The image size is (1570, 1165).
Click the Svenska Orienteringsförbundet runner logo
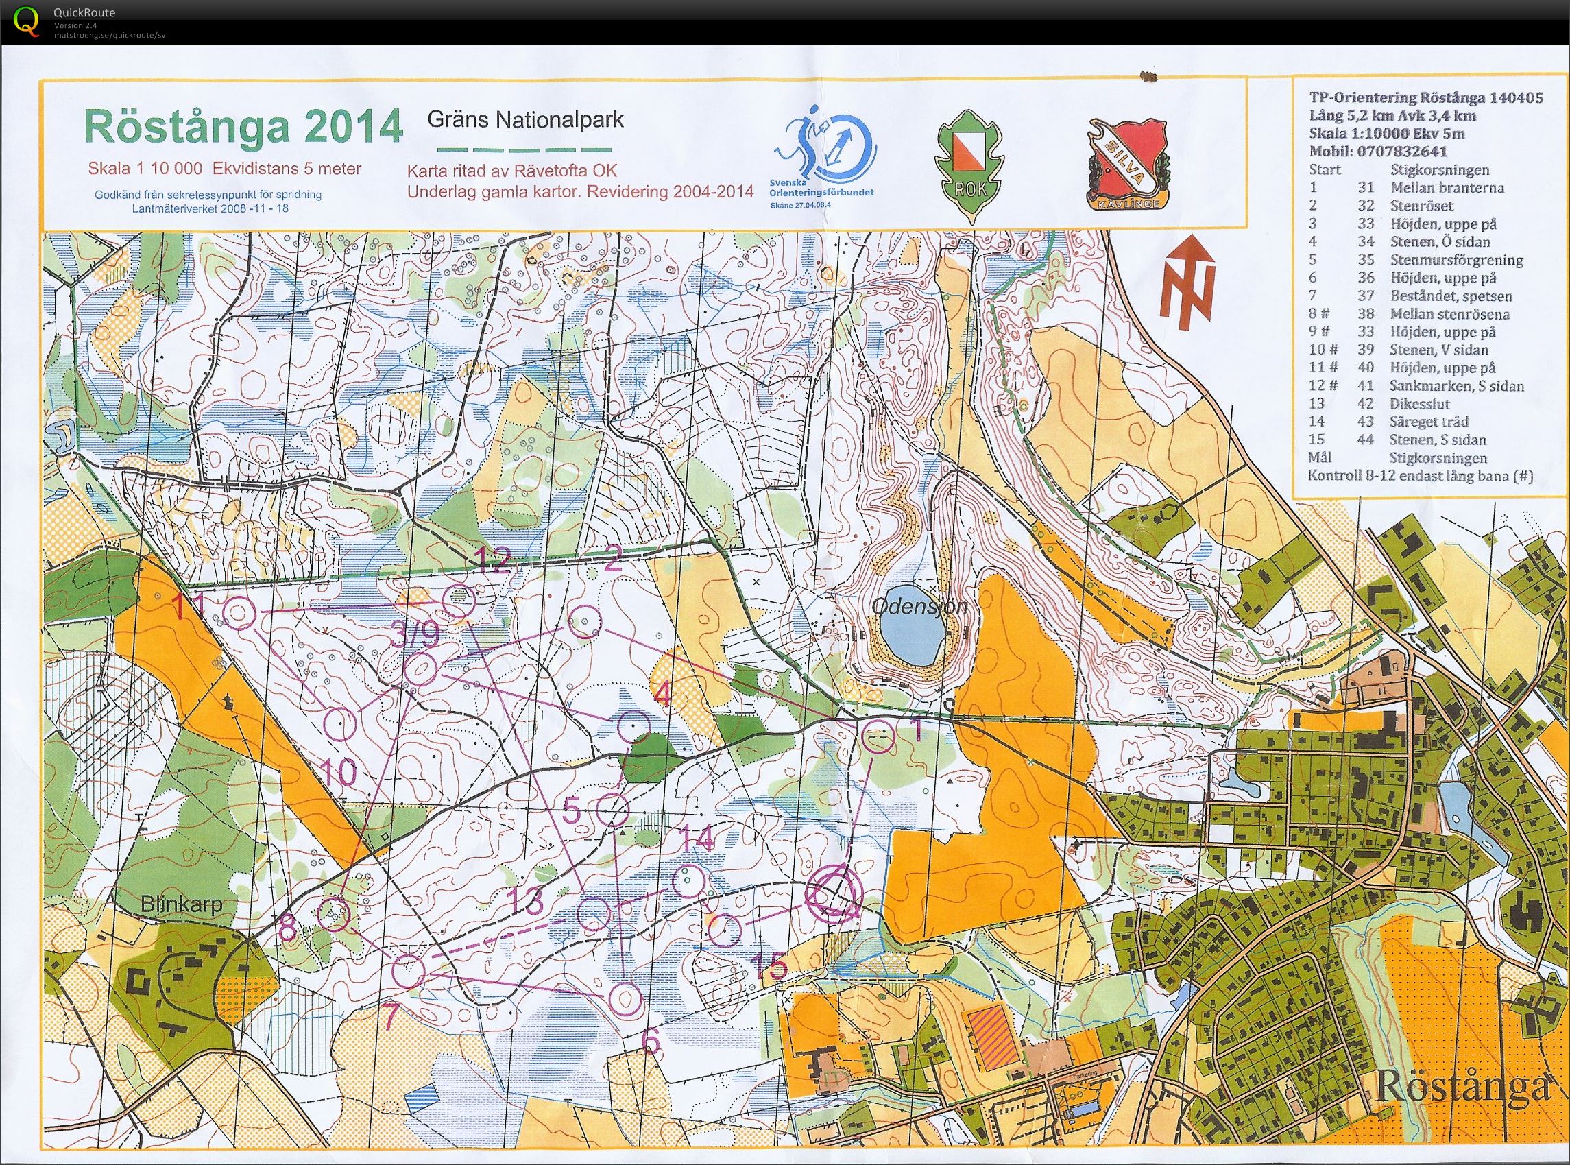pos(823,150)
